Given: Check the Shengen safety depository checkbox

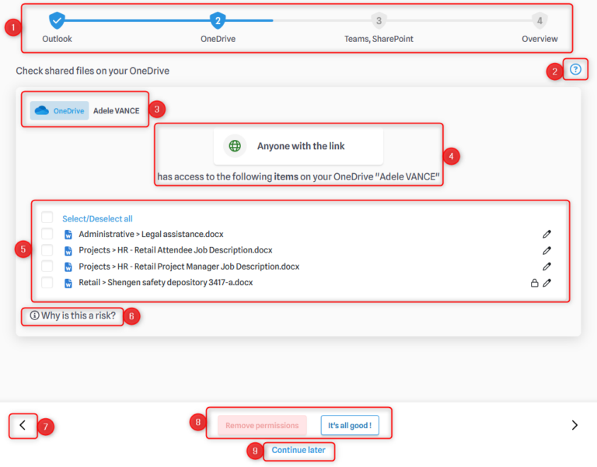Looking at the screenshot, I should pos(47,282).
